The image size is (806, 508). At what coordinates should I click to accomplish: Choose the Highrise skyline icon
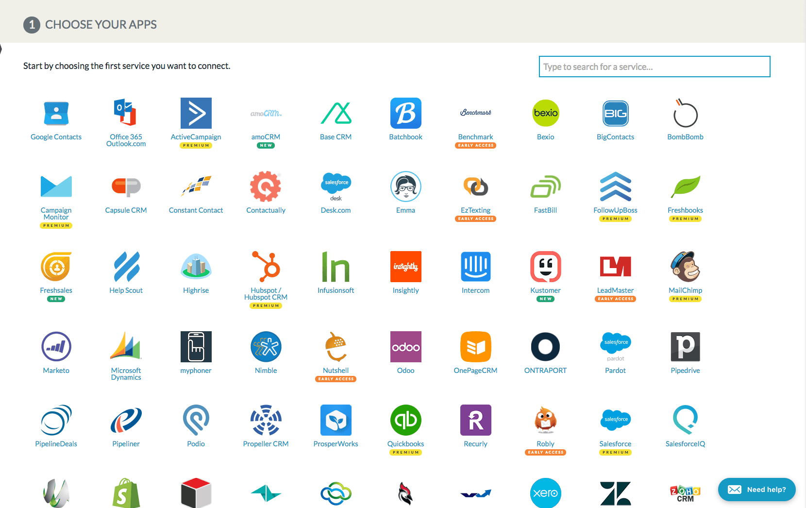pyautogui.click(x=196, y=267)
